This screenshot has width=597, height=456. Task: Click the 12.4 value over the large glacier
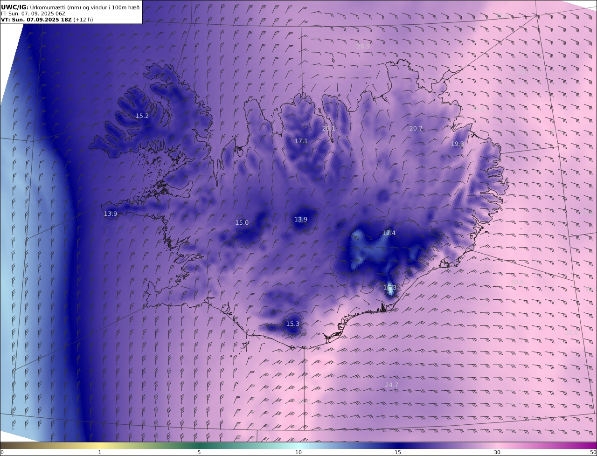pyautogui.click(x=389, y=233)
